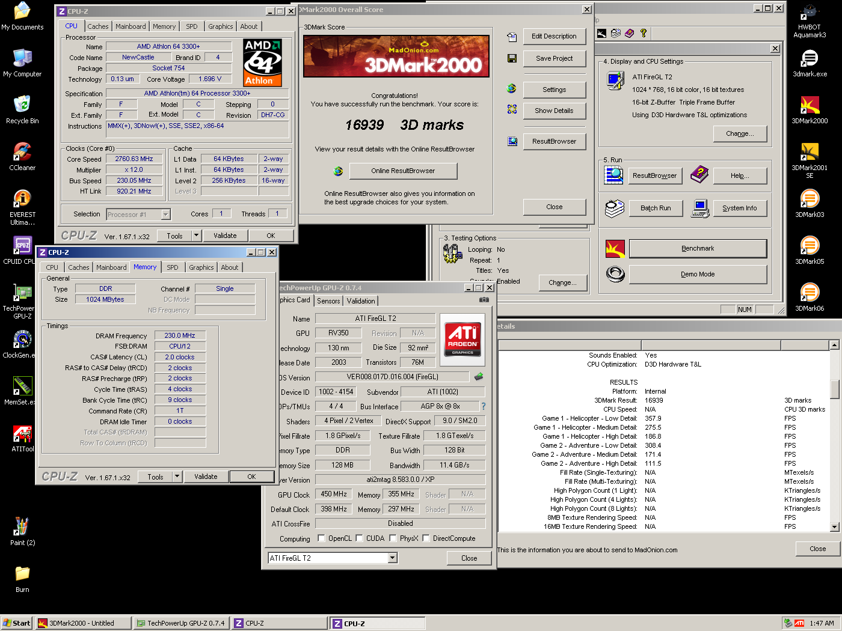The image size is (842, 631).
Task: Click Close button in GPU-Z window
Action: 469,558
